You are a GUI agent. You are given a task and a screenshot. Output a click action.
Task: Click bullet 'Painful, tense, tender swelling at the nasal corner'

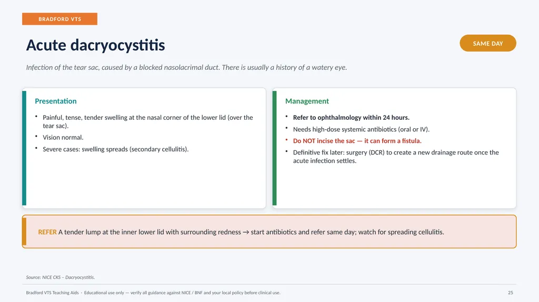pos(148,121)
